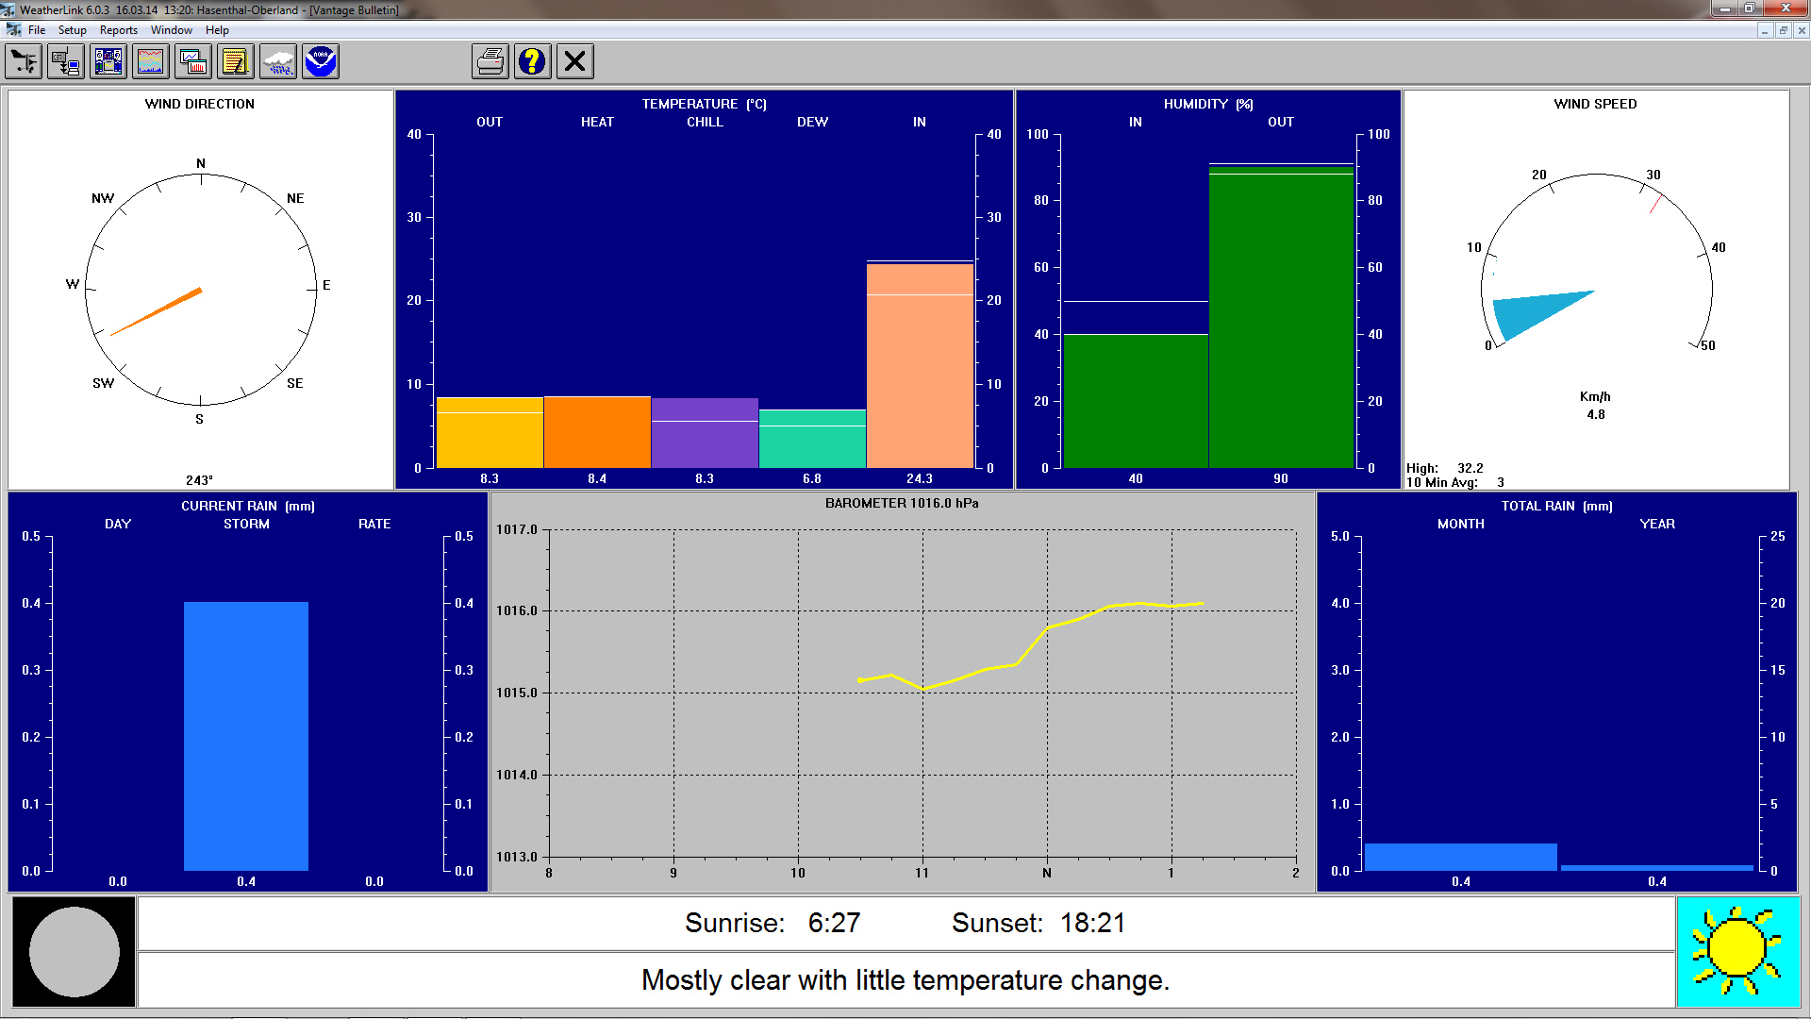The width and height of the screenshot is (1811, 1019).
Task: Open the database notepad icon
Action: 236,62
